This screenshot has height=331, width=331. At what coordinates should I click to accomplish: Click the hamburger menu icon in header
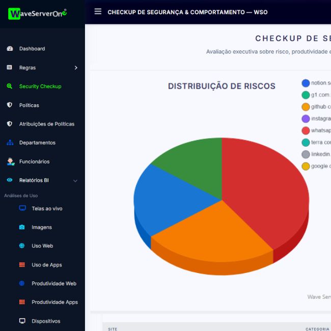click(x=98, y=12)
